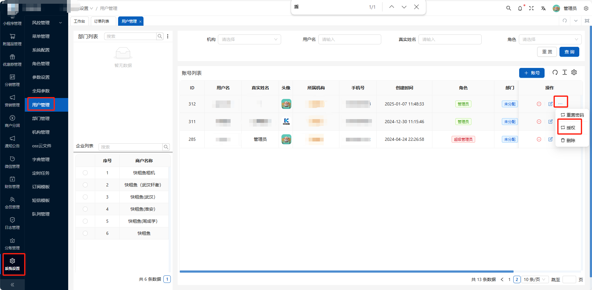Open the 机构 dropdown selector
Image resolution: width=592 pixels, height=290 pixels.
pos(250,39)
